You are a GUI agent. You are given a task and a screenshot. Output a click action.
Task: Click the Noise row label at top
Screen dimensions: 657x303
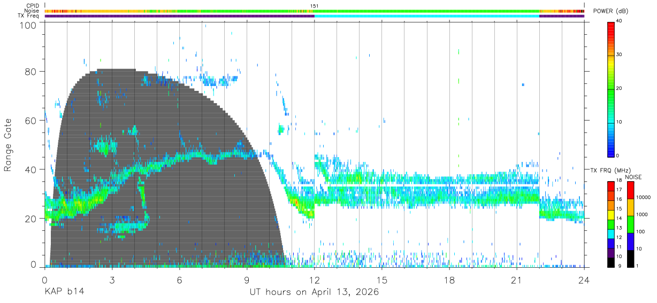pos(32,11)
